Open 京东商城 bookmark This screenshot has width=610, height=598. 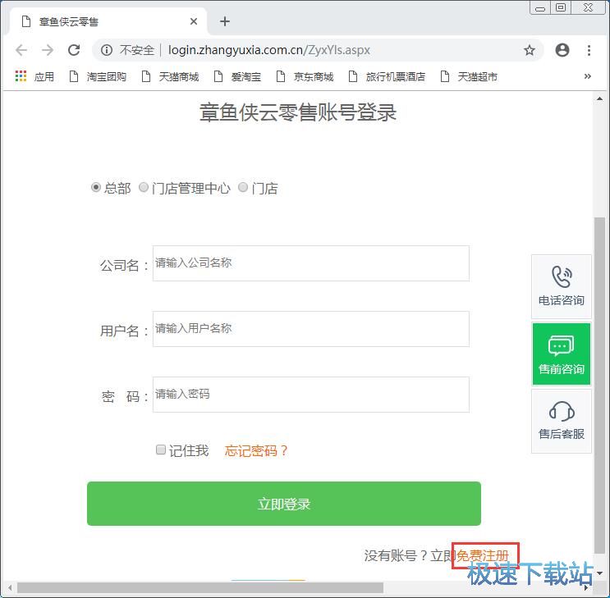coord(305,76)
